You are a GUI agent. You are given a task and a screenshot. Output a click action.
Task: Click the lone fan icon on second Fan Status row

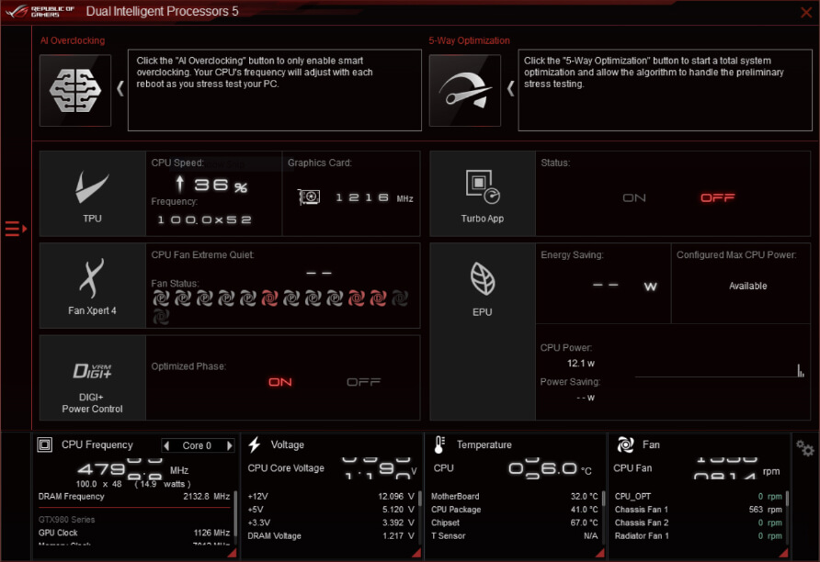click(161, 317)
